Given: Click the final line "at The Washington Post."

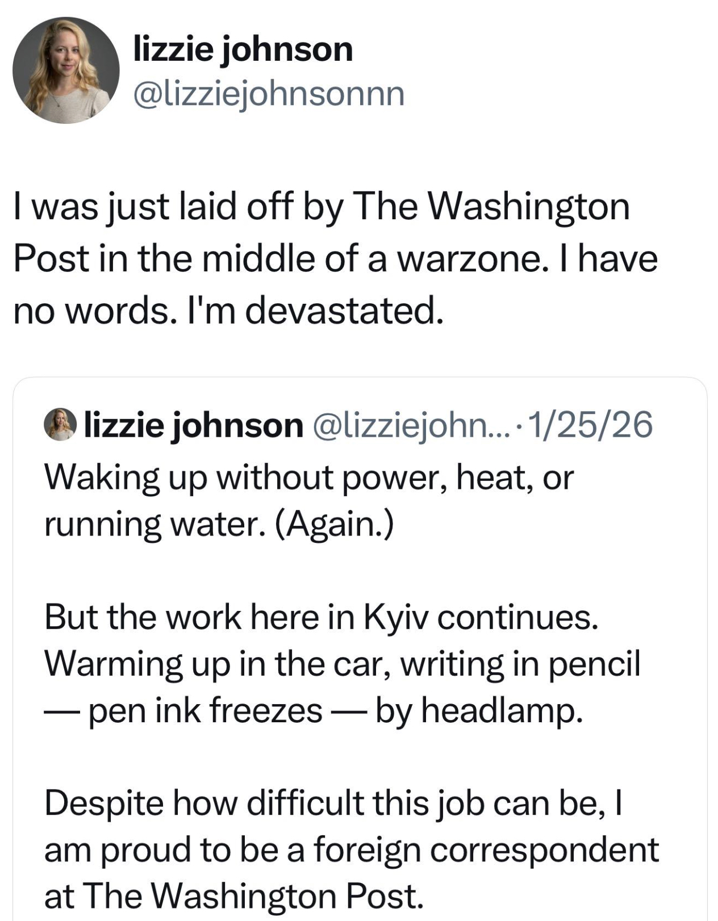Looking at the screenshot, I should click(x=234, y=896).
